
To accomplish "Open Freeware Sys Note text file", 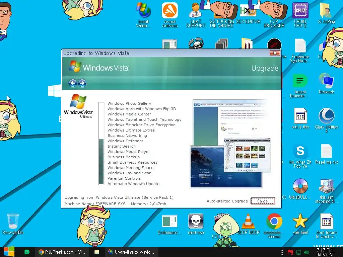I will click(x=300, y=51).
